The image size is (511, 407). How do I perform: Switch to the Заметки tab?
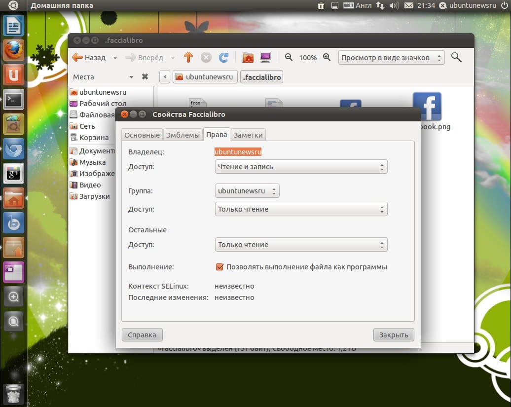248,135
